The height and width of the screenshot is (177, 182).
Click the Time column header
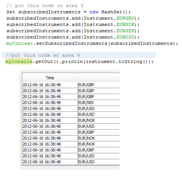click(50, 78)
